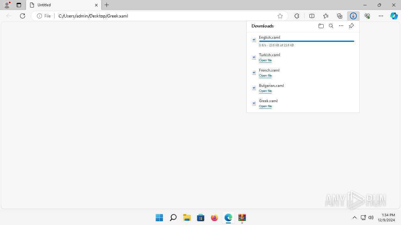Open volume control tray icon
401x225 pixels.
point(371,217)
